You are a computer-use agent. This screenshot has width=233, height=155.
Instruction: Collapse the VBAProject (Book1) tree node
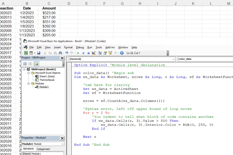pyautogui.click(x=24, y=69)
